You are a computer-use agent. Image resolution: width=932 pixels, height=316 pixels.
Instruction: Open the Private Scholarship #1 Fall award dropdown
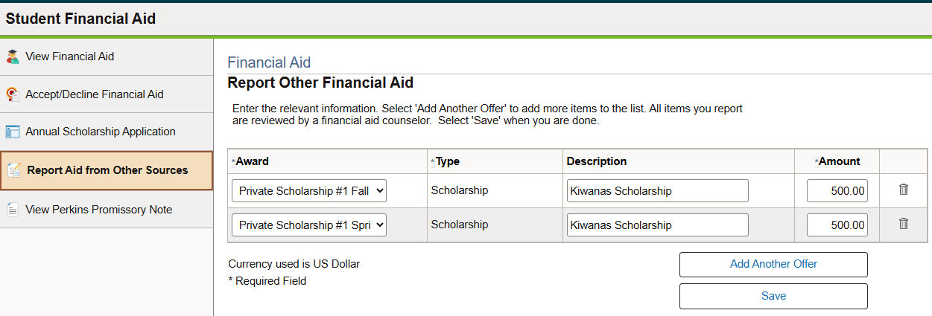click(x=309, y=191)
